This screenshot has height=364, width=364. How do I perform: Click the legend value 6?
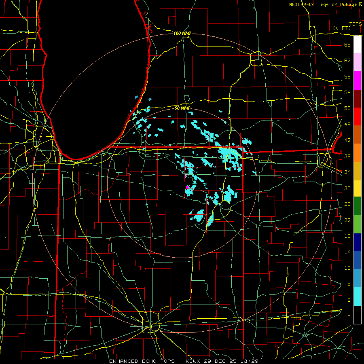click(349, 284)
